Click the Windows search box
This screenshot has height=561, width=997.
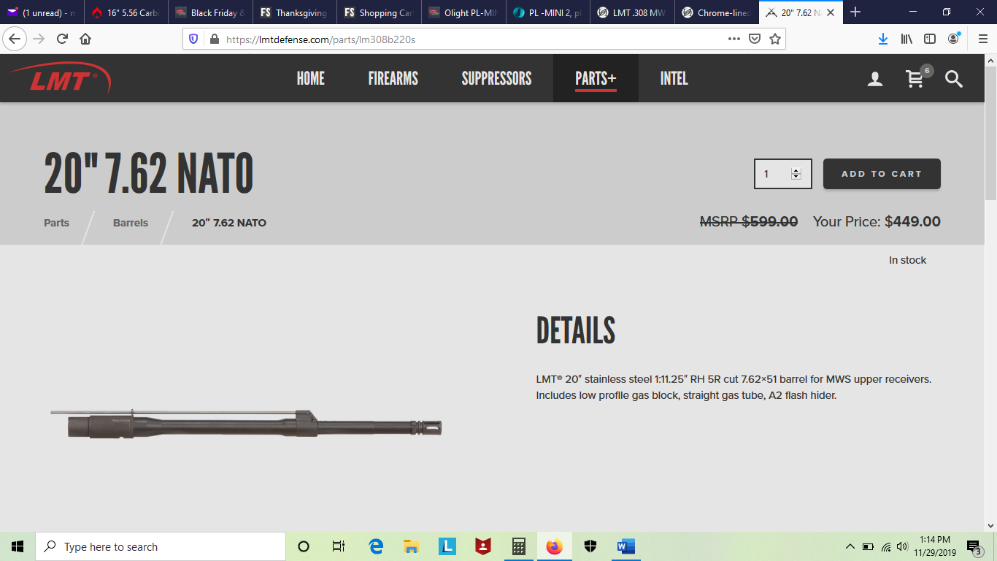(161, 546)
